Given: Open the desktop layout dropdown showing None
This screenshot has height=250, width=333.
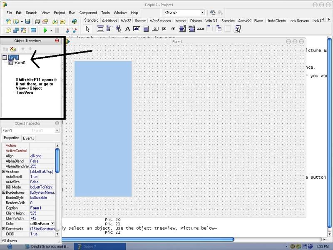Looking at the screenshot, I should pos(202,13).
